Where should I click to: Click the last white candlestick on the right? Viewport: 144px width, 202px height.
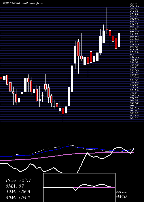pyautogui.click(x=119, y=40)
